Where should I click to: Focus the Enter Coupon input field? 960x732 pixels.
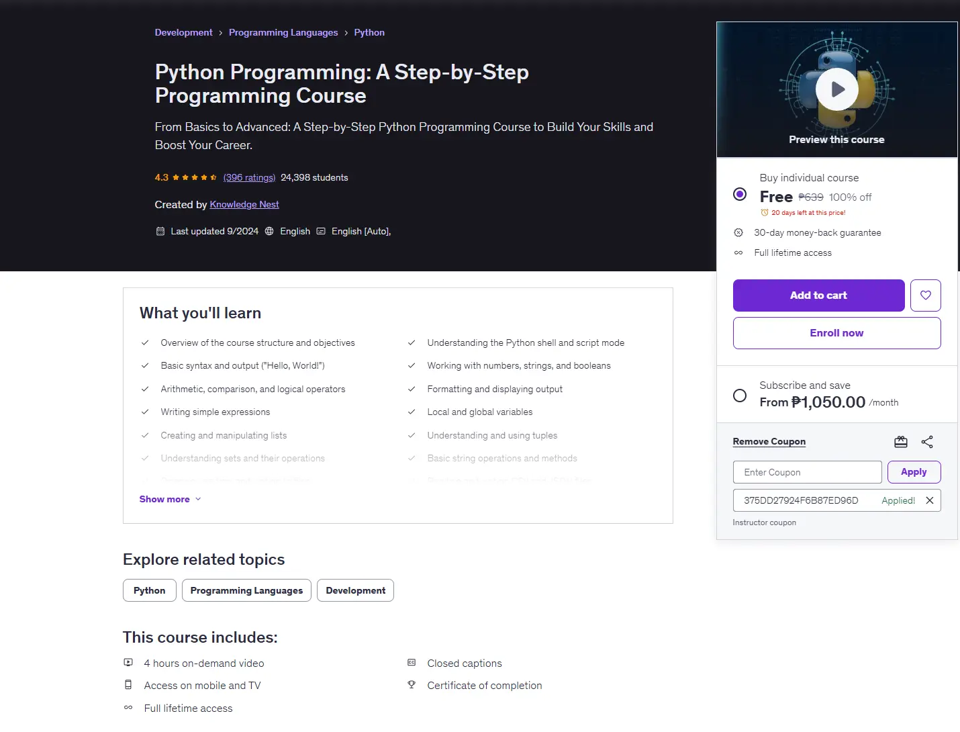click(x=807, y=472)
